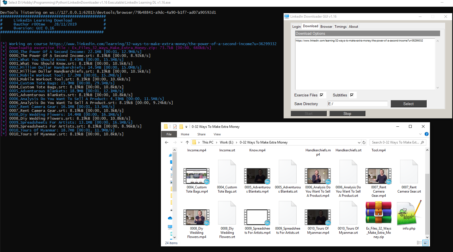This screenshot has height=252, width=453.
Task: Select the 0009_Spreadsheets For Artists.srt file icon
Action: click(x=288, y=213)
